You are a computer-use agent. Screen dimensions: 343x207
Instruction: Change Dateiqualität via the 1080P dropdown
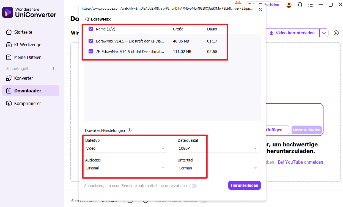[x=219, y=148]
